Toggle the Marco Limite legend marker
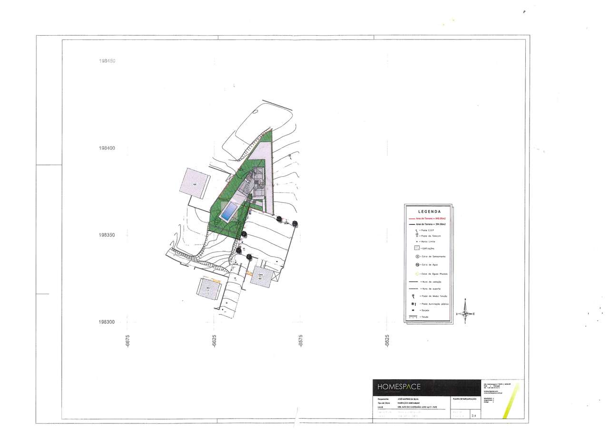Viewport: 609px width, 430px height. [x=416, y=241]
